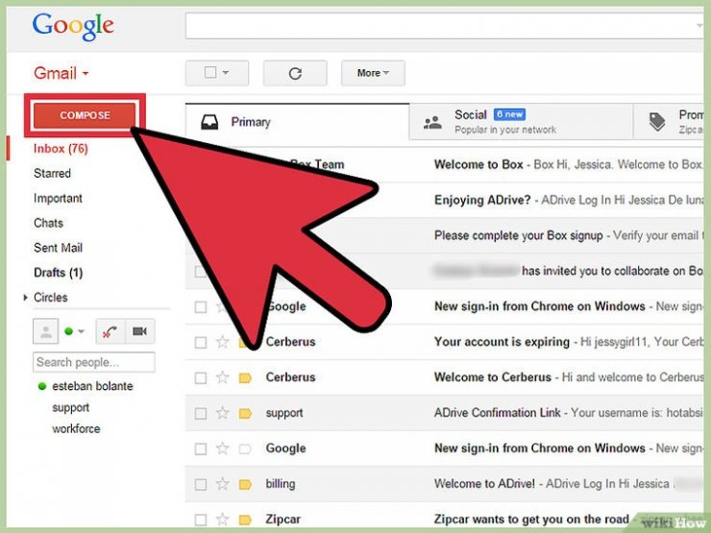The width and height of the screenshot is (711, 533).
Task: Open the Gmail dropdown menu
Action: (x=61, y=73)
